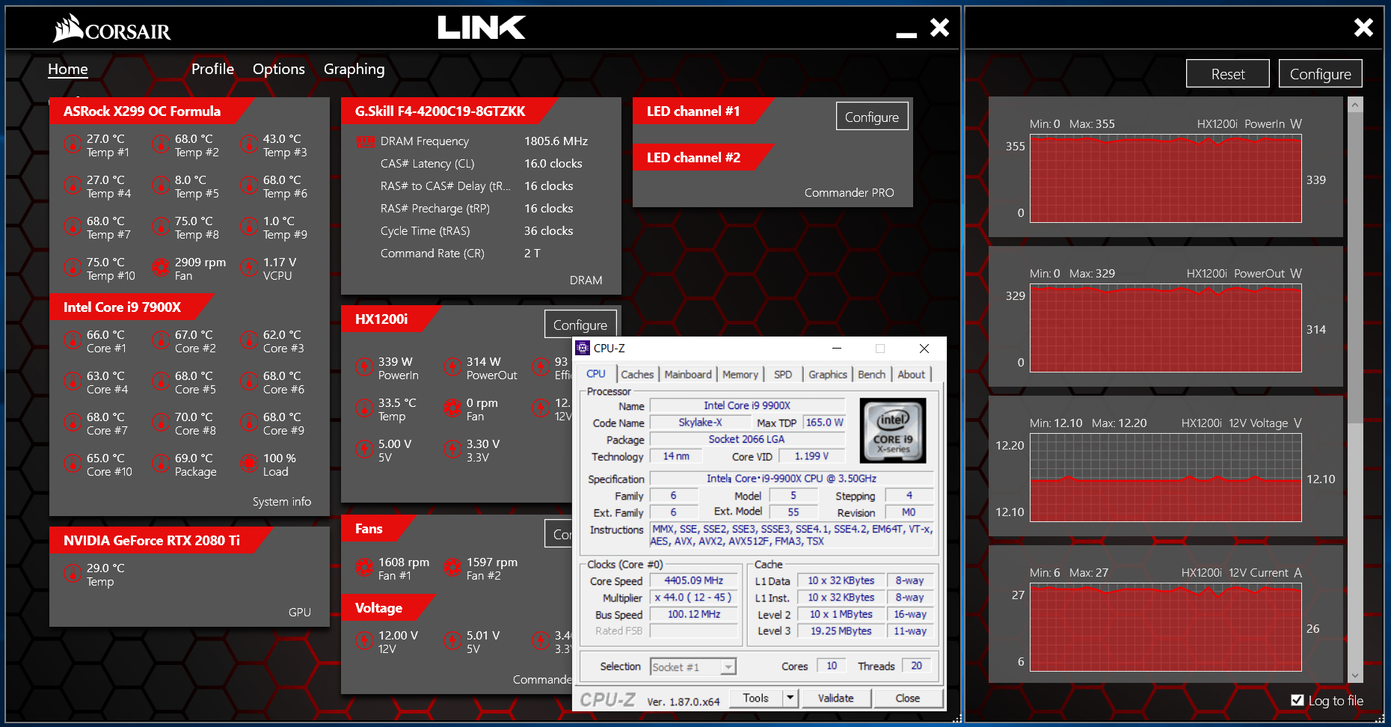Click the Temp #8 sensor icon
Viewport: 1391px width, 727px height.
tap(161, 226)
